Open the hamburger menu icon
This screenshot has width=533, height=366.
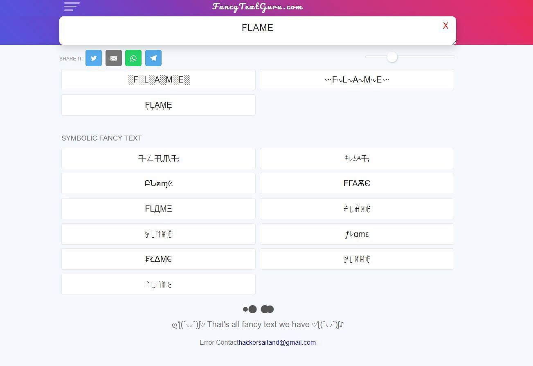tap(72, 6)
